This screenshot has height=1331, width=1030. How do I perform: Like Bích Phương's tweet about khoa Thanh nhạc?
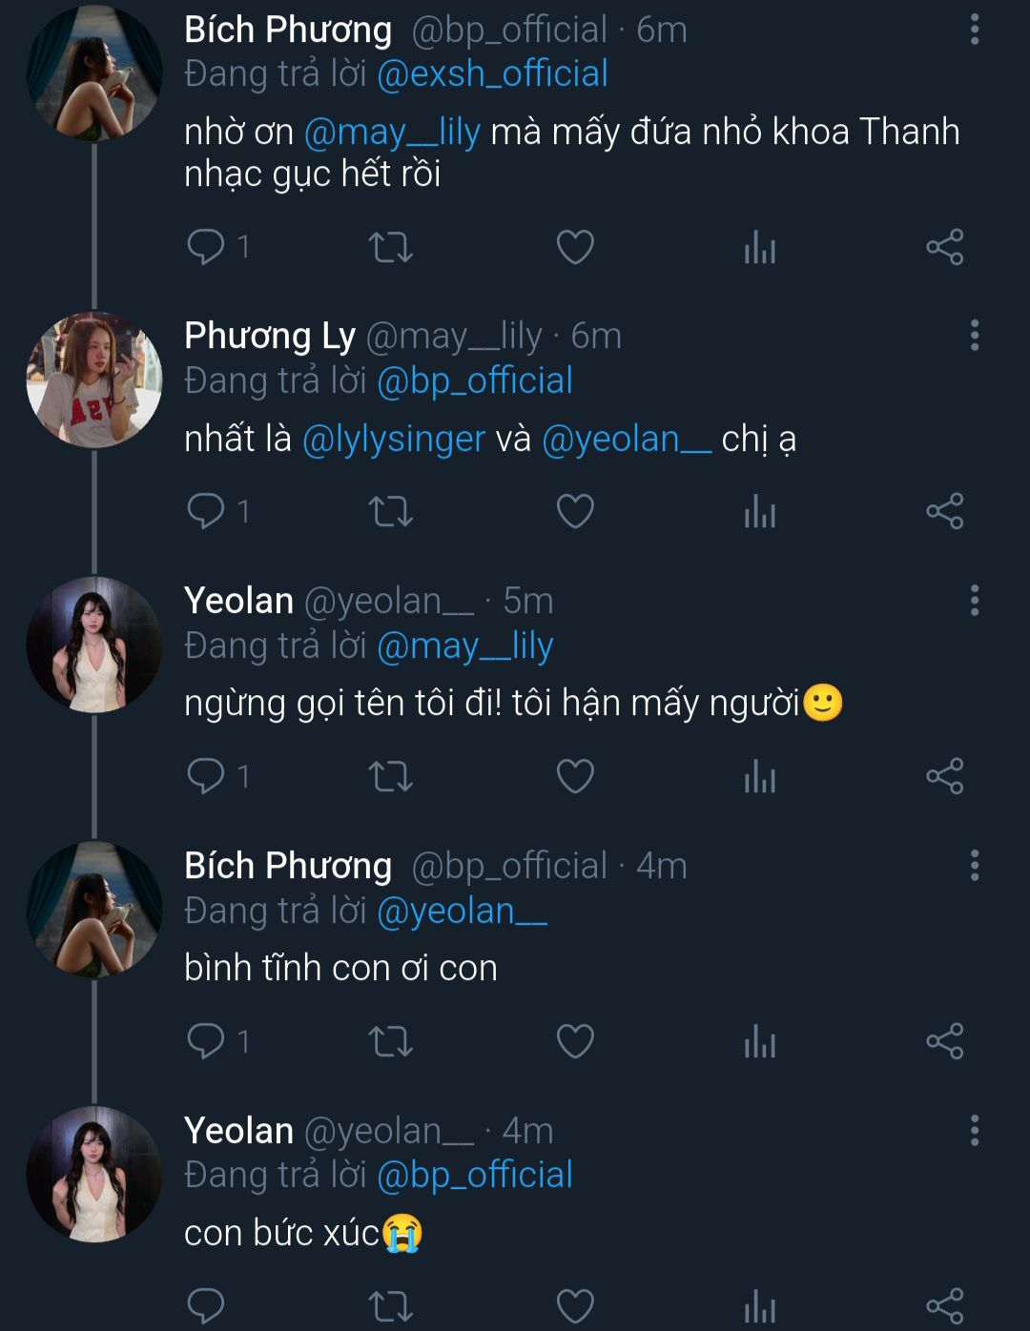[575, 248]
